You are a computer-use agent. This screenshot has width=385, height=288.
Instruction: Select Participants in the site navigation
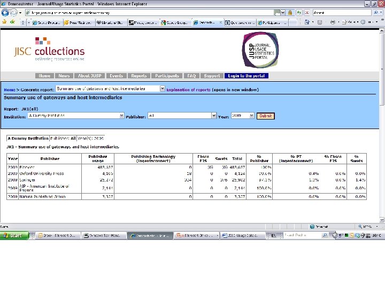pos(167,76)
